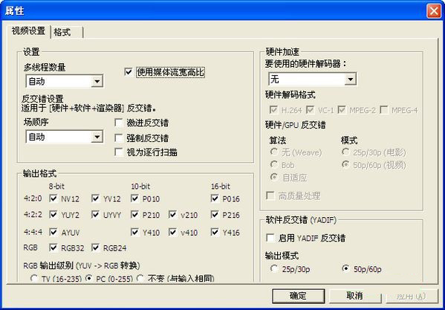Uncheck the AYUV output format

[53, 233]
